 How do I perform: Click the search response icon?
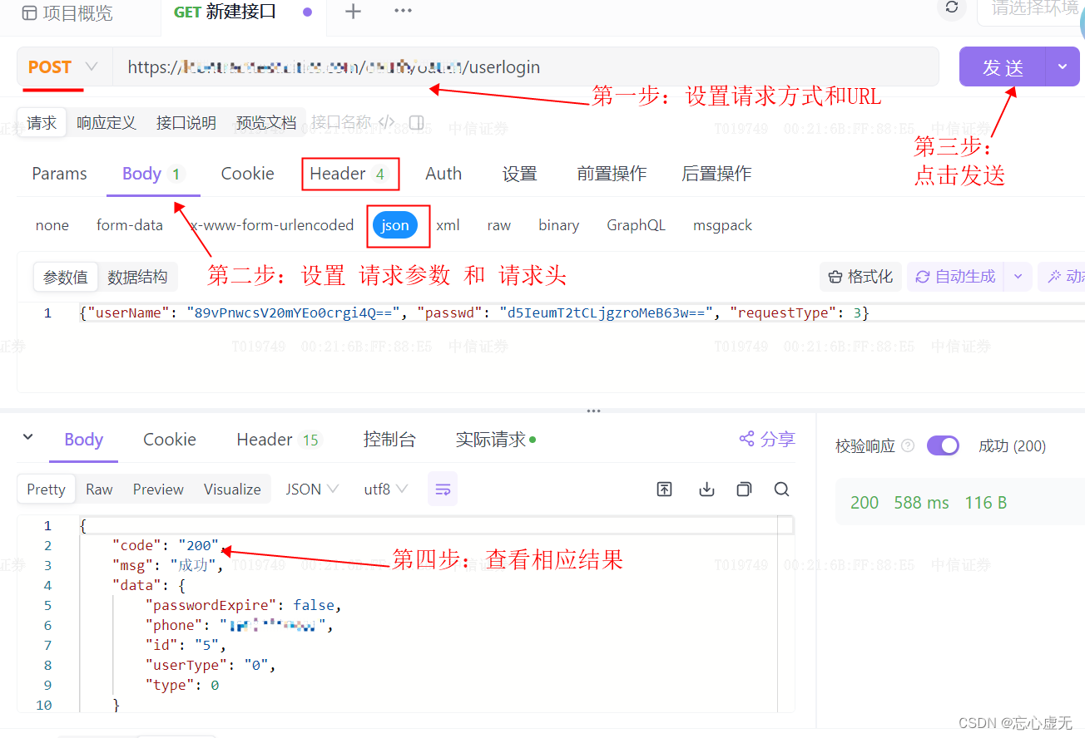click(781, 490)
